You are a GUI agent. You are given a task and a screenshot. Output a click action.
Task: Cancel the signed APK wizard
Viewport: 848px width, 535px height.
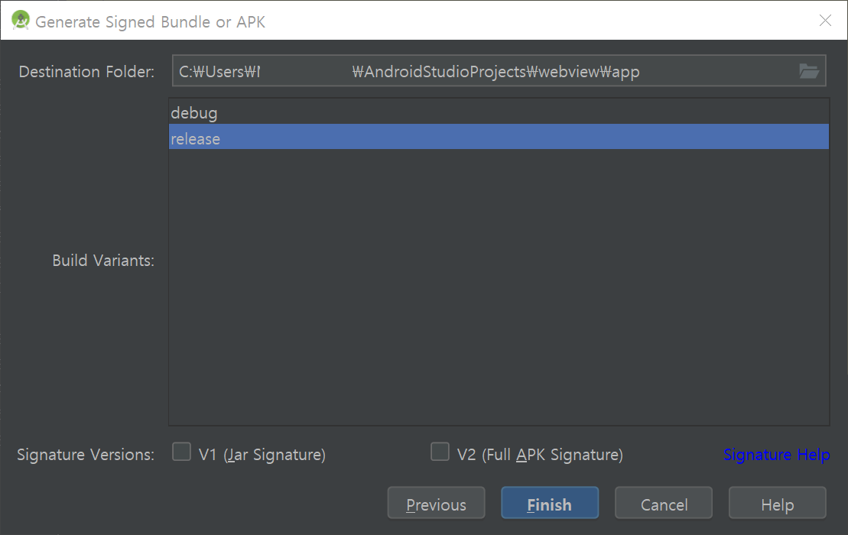[x=664, y=503]
